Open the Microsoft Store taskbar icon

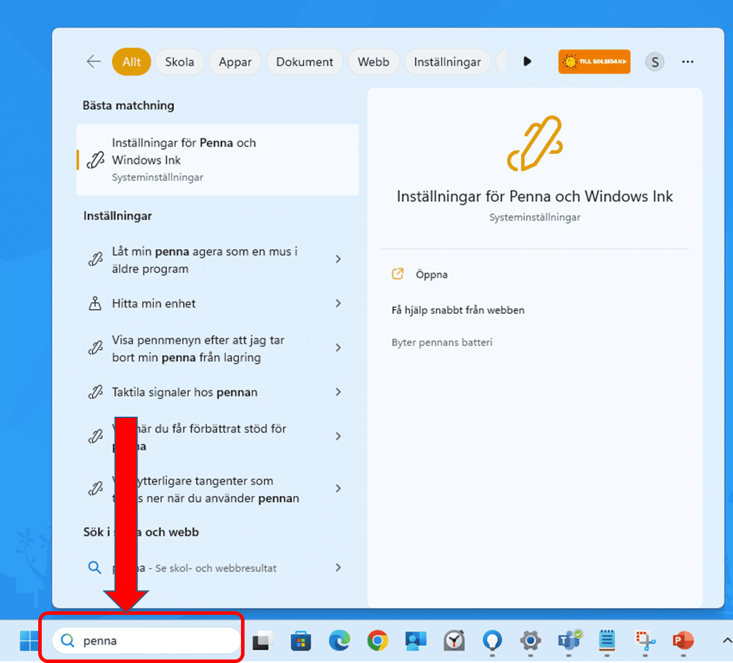(301, 640)
